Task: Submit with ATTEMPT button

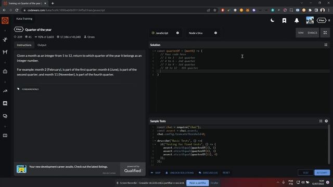Action: point(322,173)
